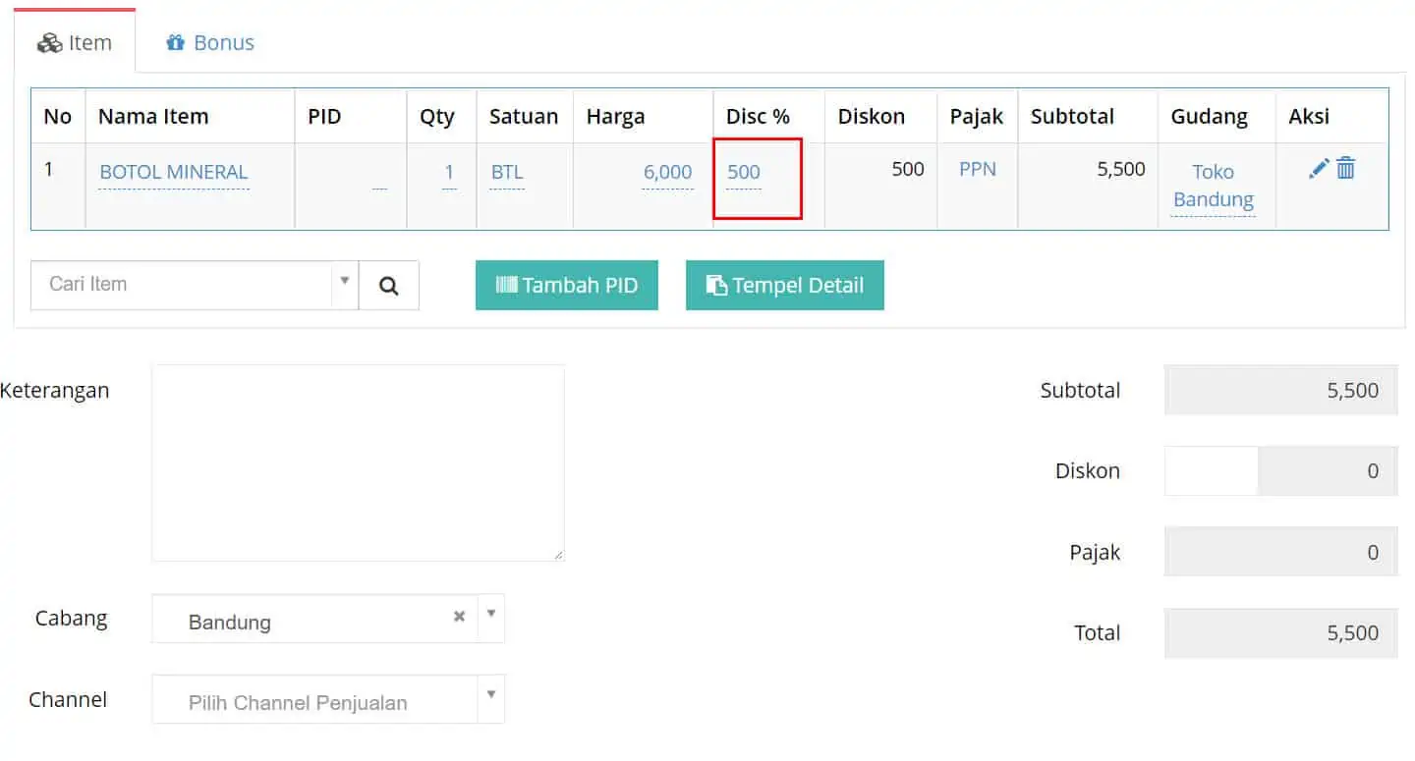Image resolution: width=1415 pixels, height=761 pixels.
Task: Click the Toko Bandung warehouse link
Action: [x=1214, y=186]
